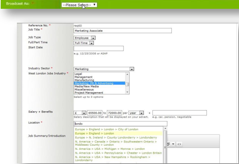Click the minimum salary field 65500.00
Image resolution: width=239 pixels, height=164 pixels.
click(95, 113)
